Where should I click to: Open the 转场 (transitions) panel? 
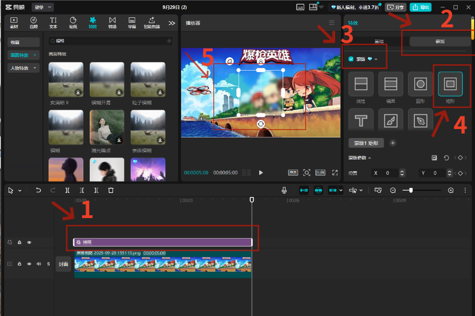pos(112,22)
